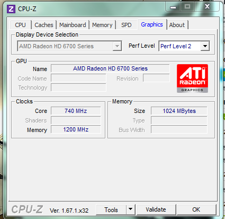
Task: Go to the Memory tab
Action: click(x=102, y=25)
